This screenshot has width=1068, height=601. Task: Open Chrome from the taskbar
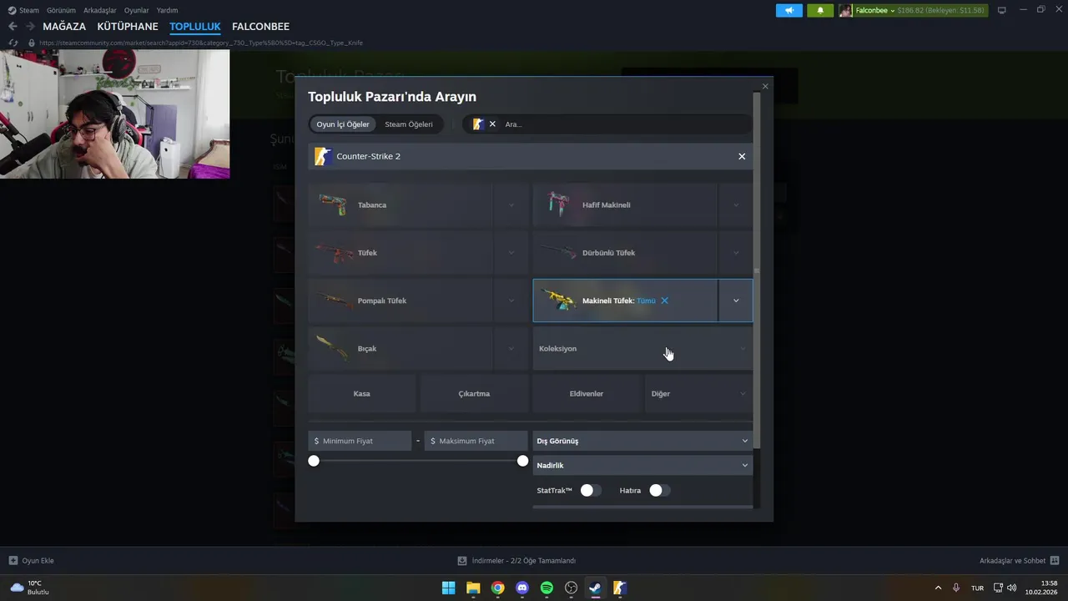pyautogui.click(x=497, y=588)
